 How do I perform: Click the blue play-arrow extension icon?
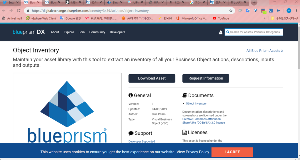click(x=278, y=11)
